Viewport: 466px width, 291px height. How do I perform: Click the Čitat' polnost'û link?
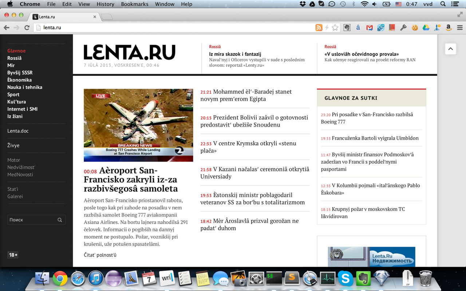[100, 255]
